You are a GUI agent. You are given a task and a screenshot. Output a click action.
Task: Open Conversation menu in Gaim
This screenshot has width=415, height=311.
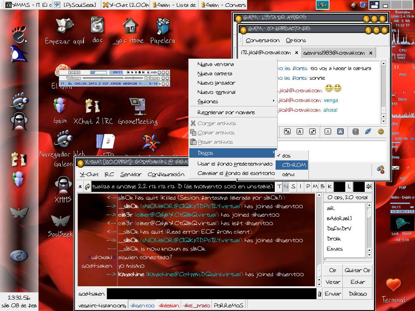click(263, 40)
